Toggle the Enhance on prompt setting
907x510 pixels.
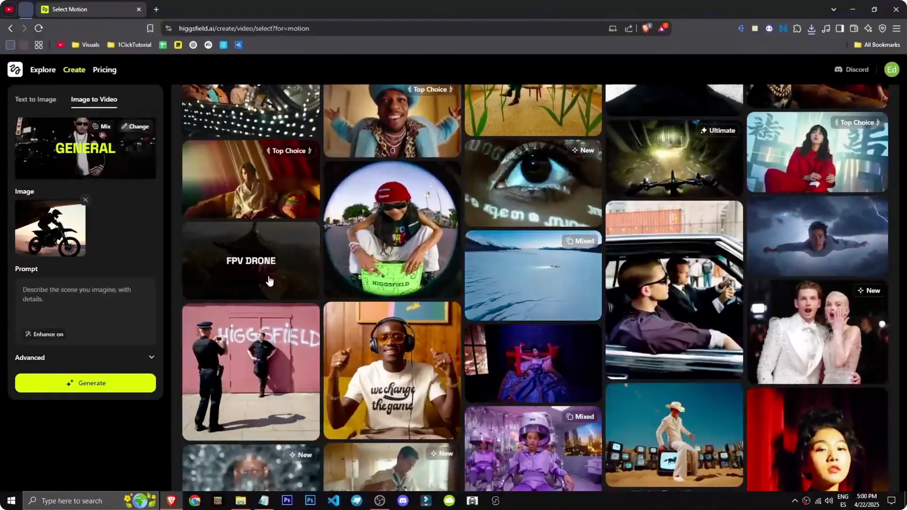pyautogui.click(x=44, y=334)
